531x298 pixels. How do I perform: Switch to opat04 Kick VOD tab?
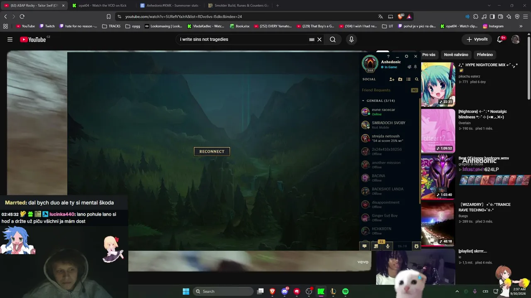click(101, 5)
